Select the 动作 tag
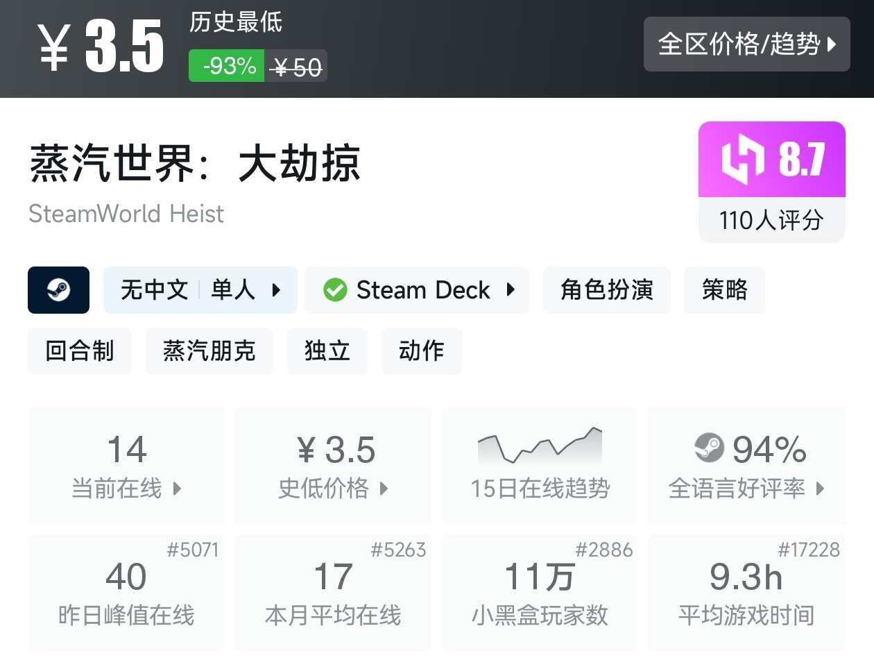 coord(422,351)
